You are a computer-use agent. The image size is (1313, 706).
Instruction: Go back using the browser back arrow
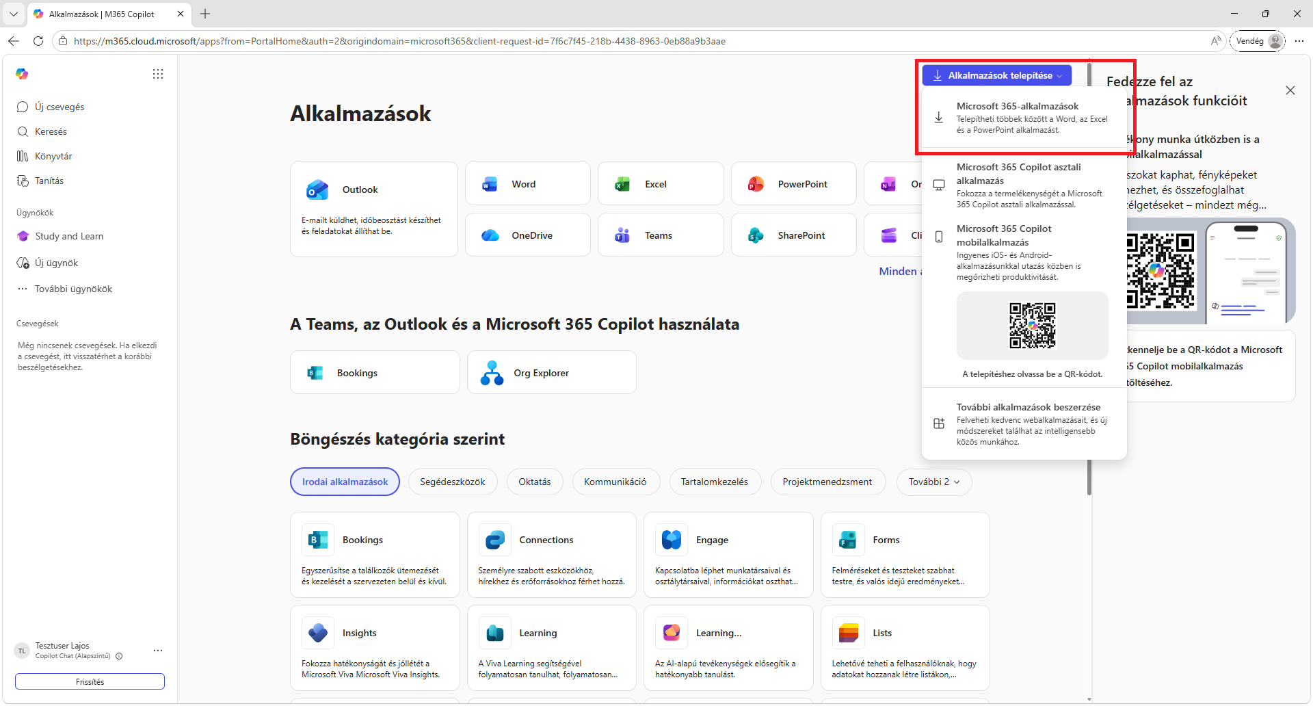pyautogui.click(x=14, y=41)
